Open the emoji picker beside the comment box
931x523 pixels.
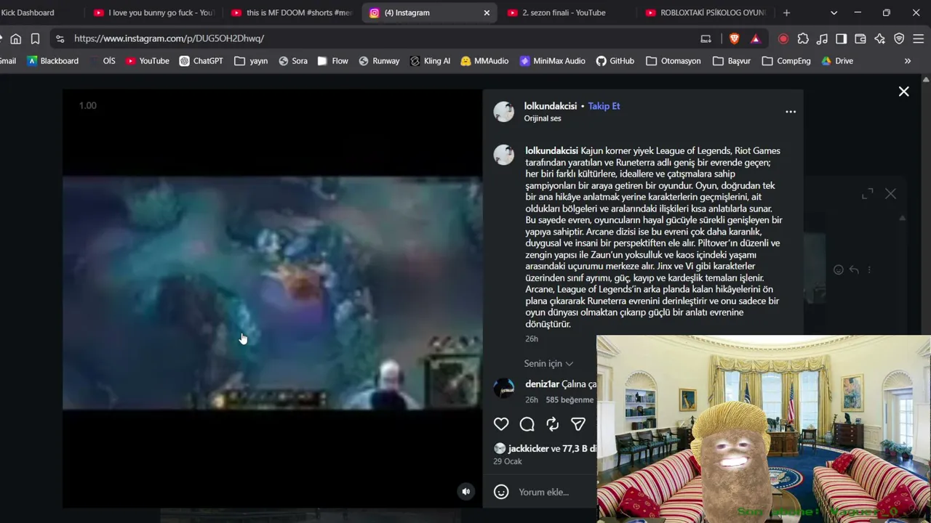[x=501, y=492]
